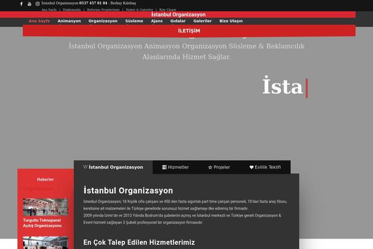Switch to the Projeler tab
The width and height of the screenshot is (373, 249).
coord(219,167)
